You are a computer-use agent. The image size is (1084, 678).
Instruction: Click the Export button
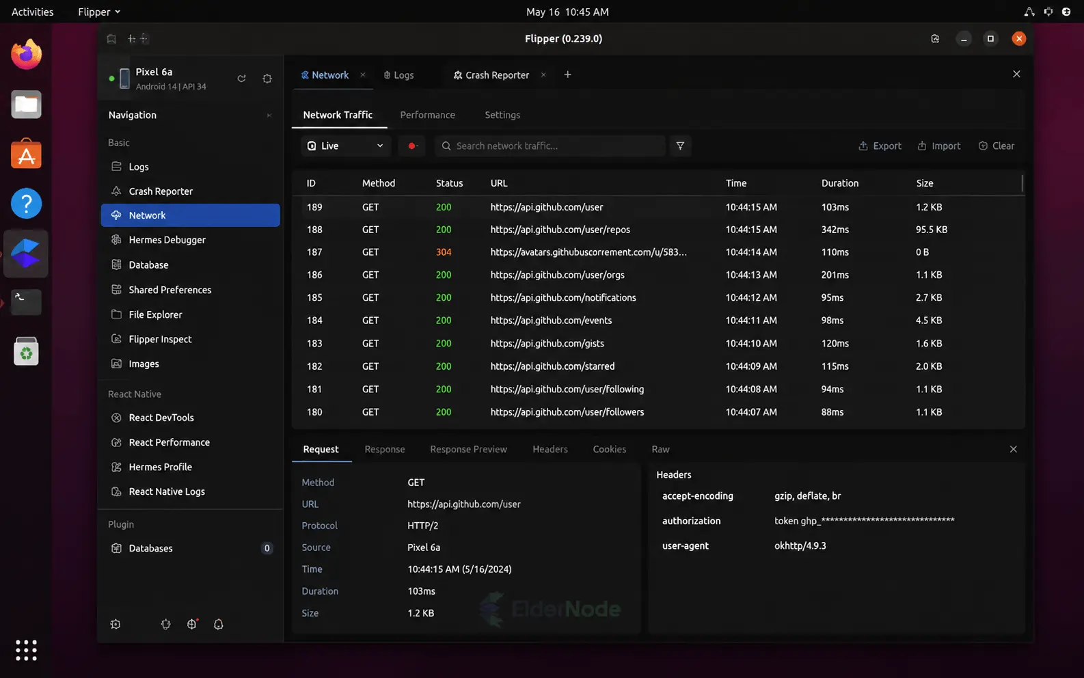[x=880, y=146]
